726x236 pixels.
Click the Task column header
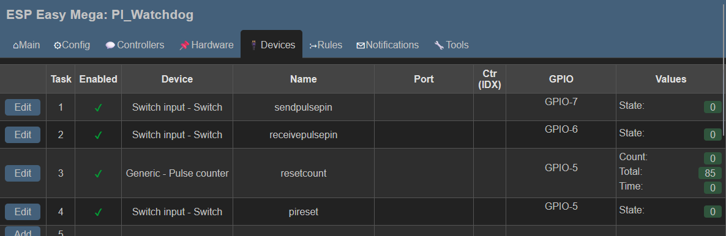coord(61,79)
